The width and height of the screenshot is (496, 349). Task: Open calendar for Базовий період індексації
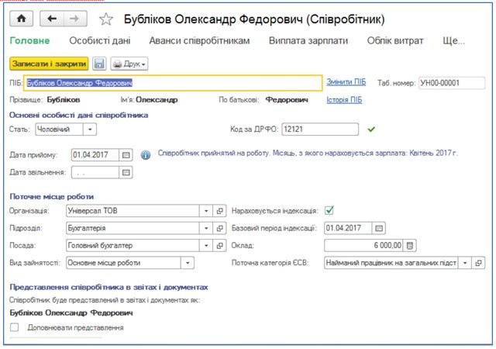[x=378, y=228]
